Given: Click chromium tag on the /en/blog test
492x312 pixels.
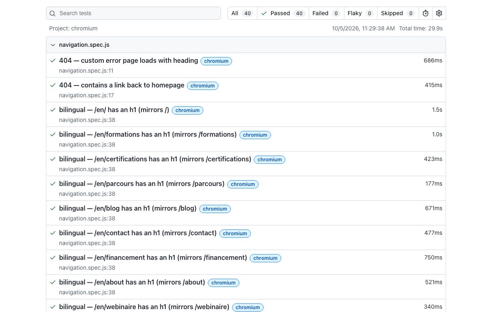Looking at the screenshot, I should coord(215,209).
